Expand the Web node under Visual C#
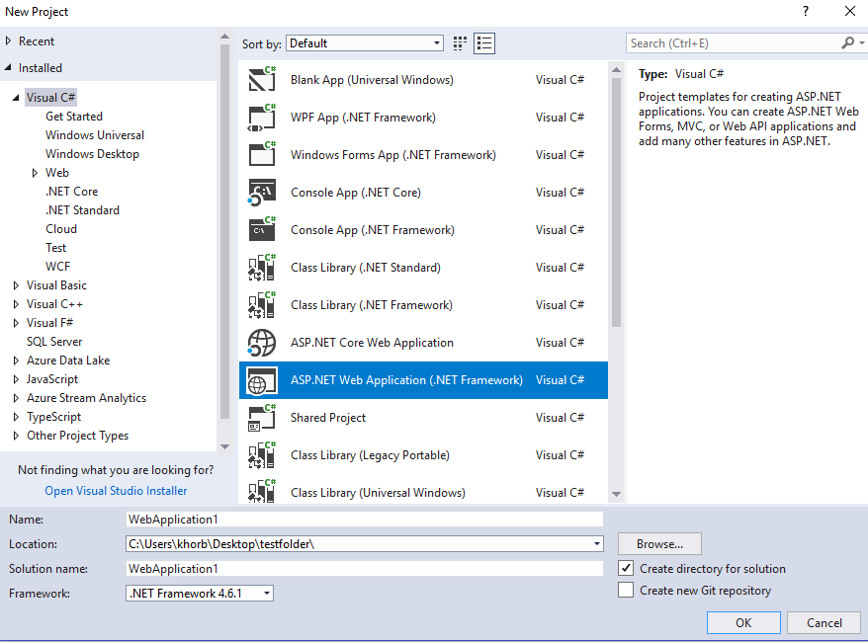The height and width of the screenshot is (642, 868). click(x=35, y=173)
